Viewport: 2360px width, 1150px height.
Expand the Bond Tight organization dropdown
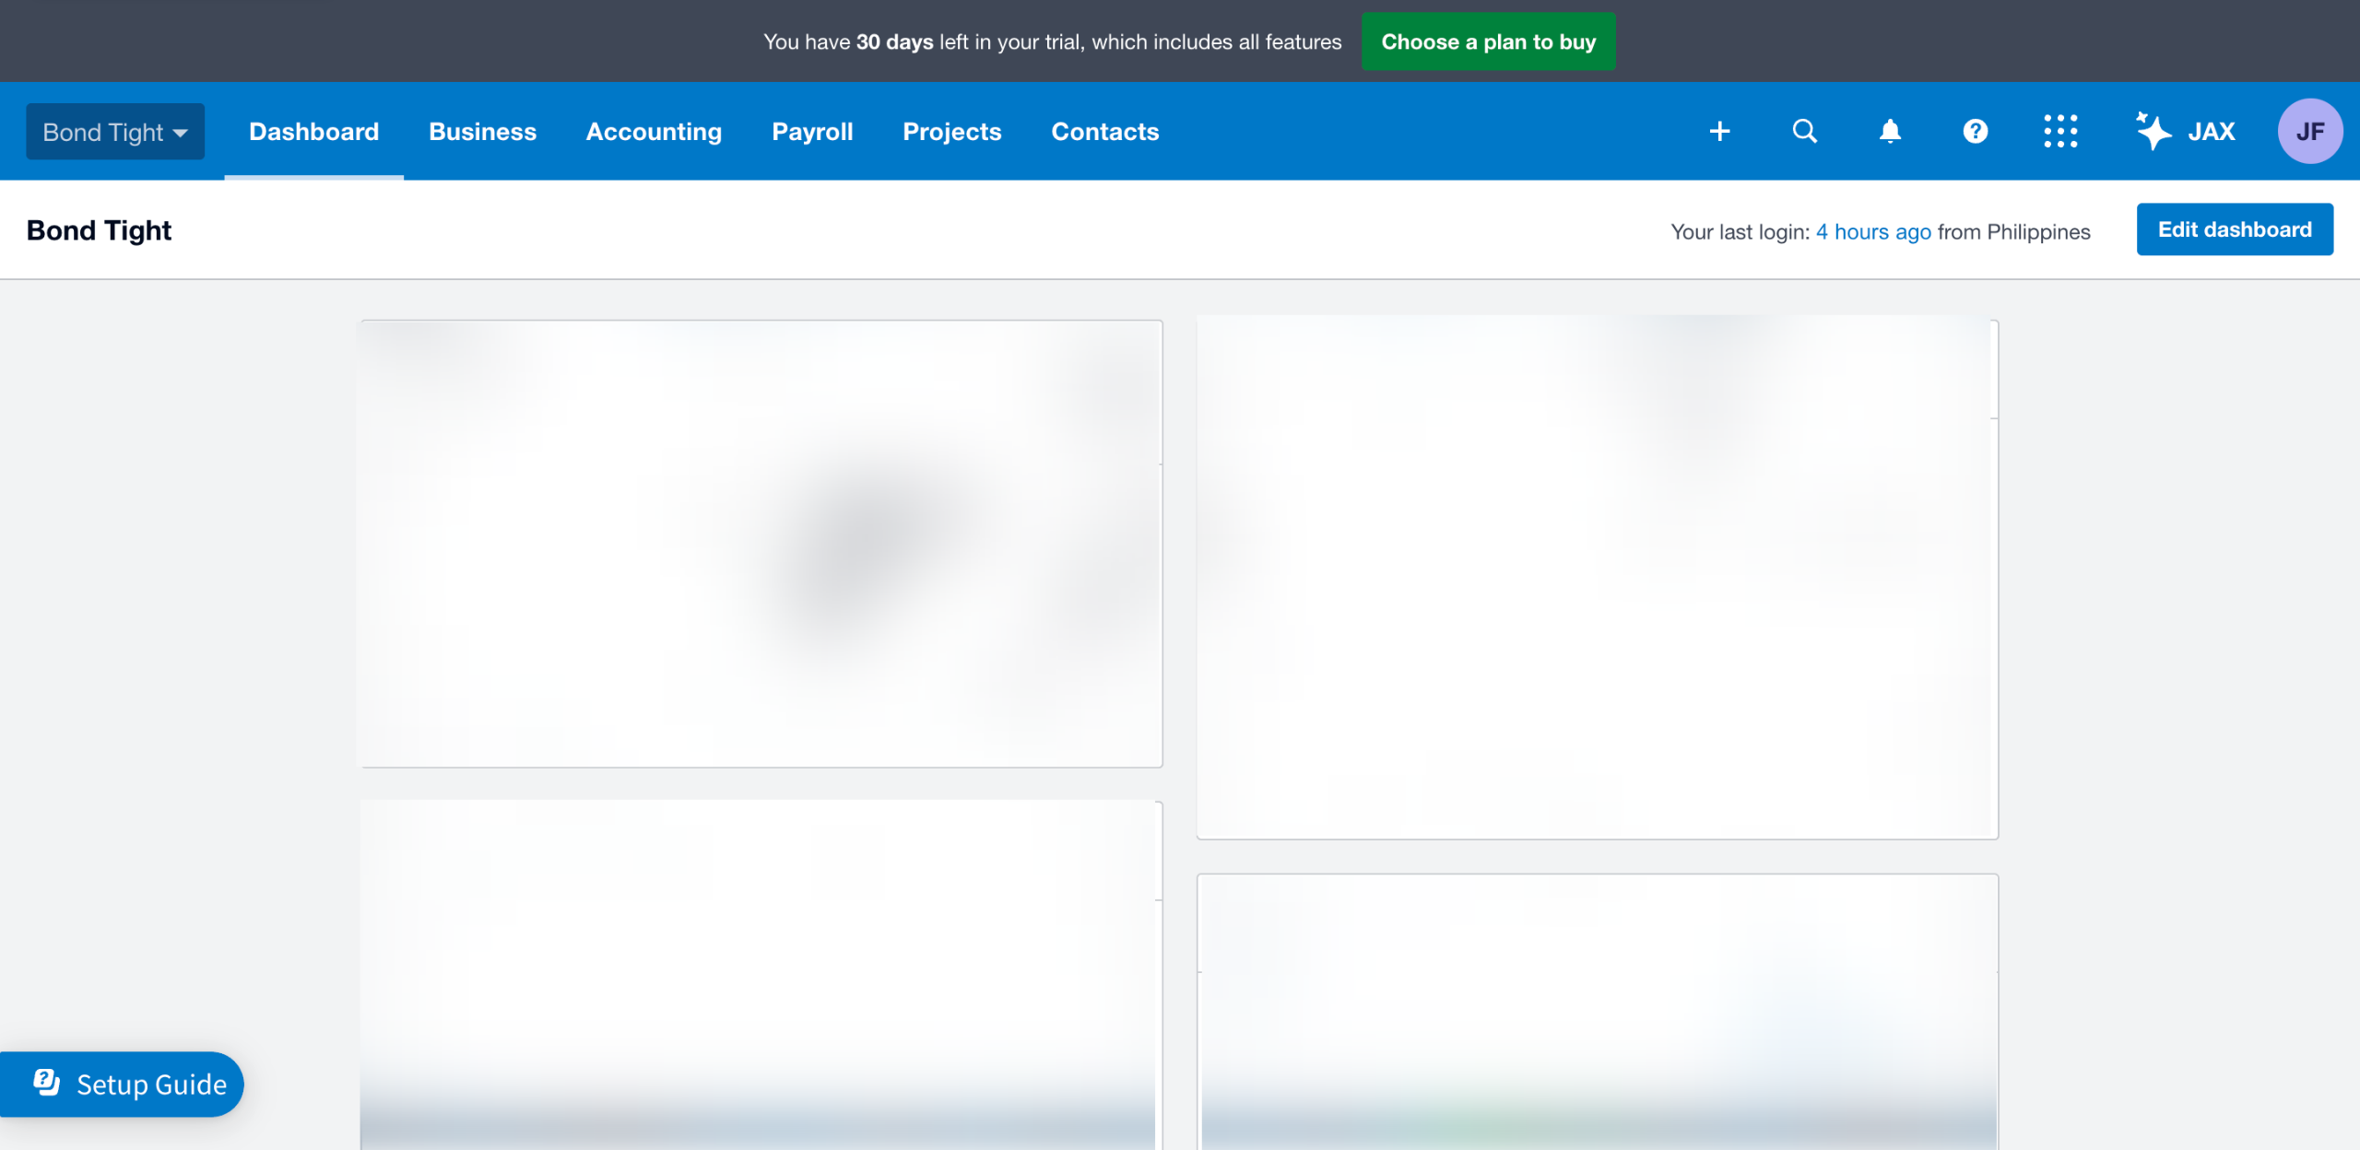(x=115, y=132)
